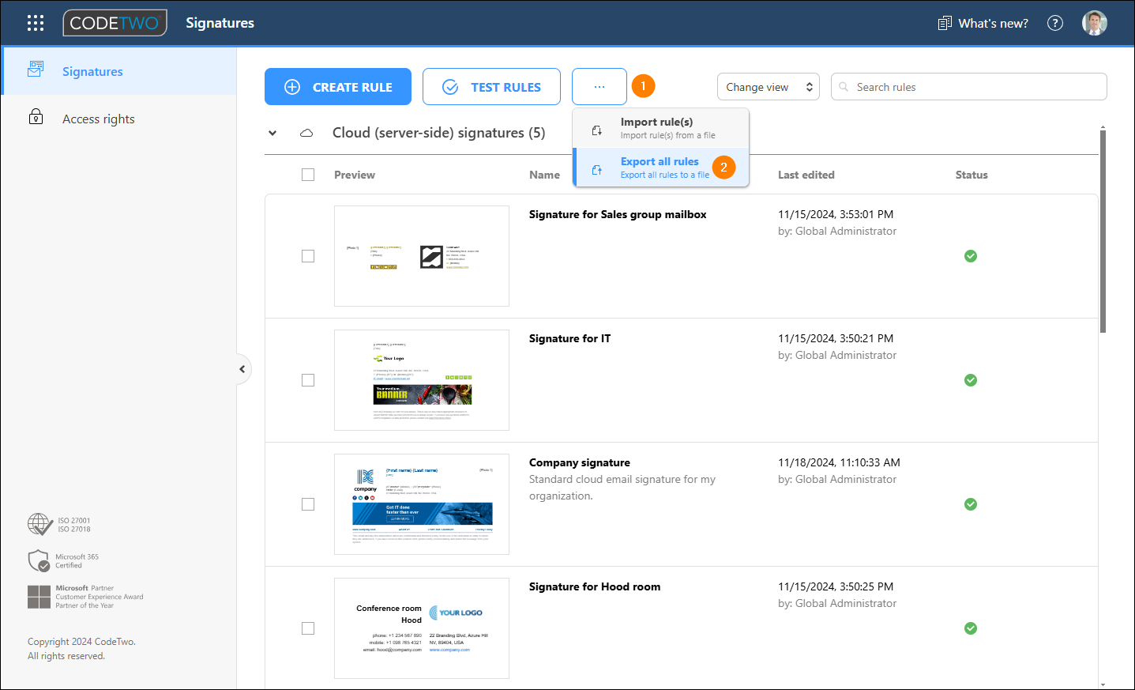The image size is (1135, 690).
Task: Click the Status column header
Action: (x=972, y=175)
